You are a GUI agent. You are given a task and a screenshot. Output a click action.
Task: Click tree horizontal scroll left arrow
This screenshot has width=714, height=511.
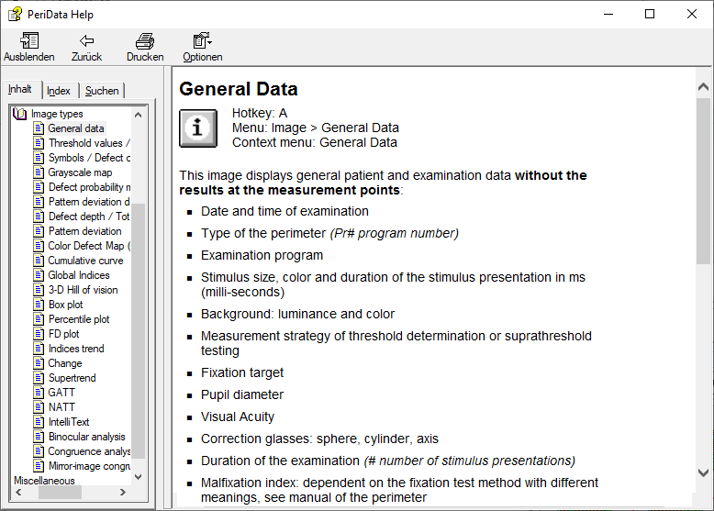coord(18,492)
